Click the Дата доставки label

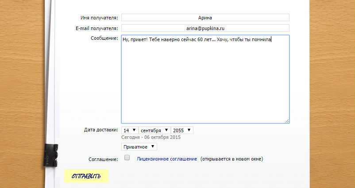pyautogui.click(x=101, y=130)
